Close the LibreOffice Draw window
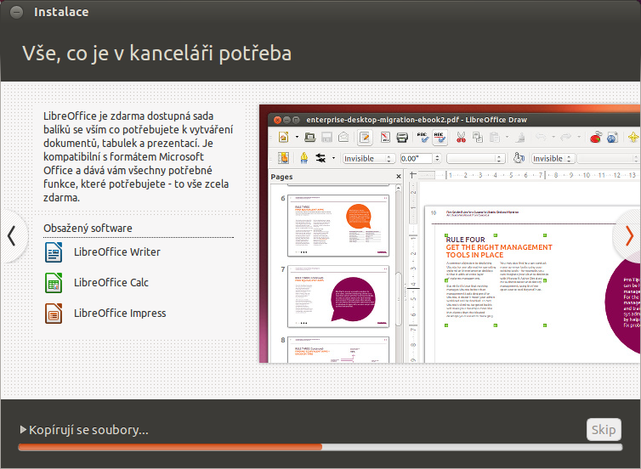The image size is (641, 469). click(x=278, y=120)
